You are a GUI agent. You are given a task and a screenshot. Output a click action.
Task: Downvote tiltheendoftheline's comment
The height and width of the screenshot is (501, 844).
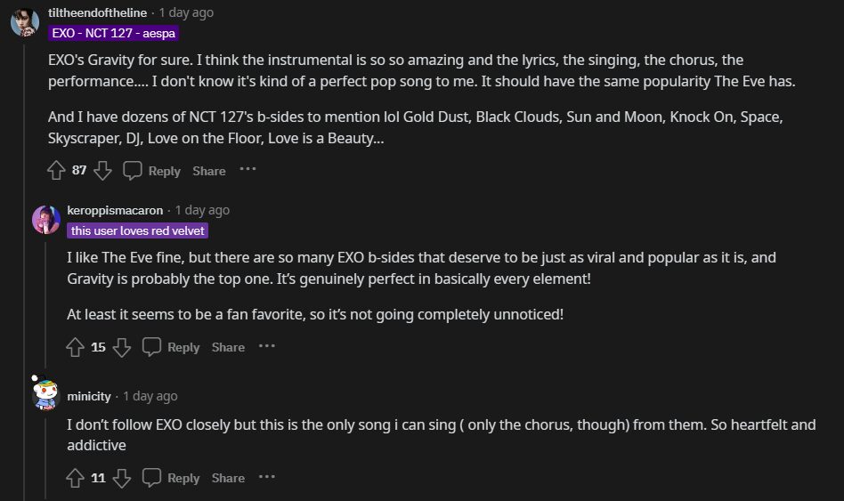tap(102, 170)
